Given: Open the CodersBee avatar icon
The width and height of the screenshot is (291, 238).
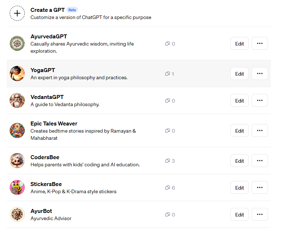Looking at the screenshot, I should (x=17, y=161).
